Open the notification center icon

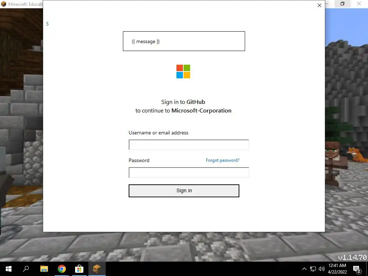[357, 269]
